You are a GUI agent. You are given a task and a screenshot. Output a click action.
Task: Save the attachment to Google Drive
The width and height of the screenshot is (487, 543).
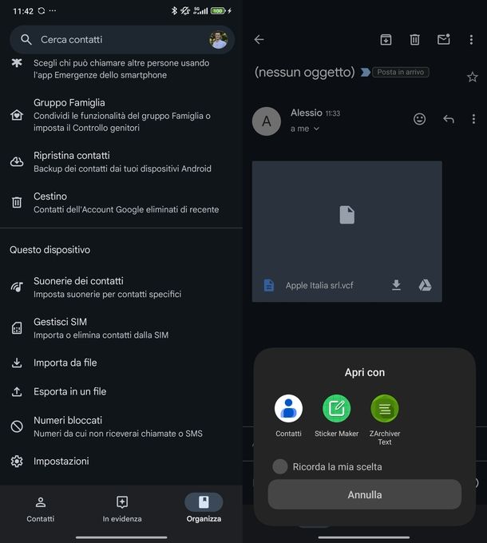coord(425,285)
